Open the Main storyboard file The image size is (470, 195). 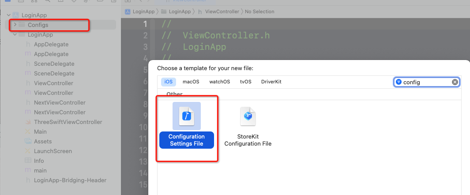[x=36, y=132]
